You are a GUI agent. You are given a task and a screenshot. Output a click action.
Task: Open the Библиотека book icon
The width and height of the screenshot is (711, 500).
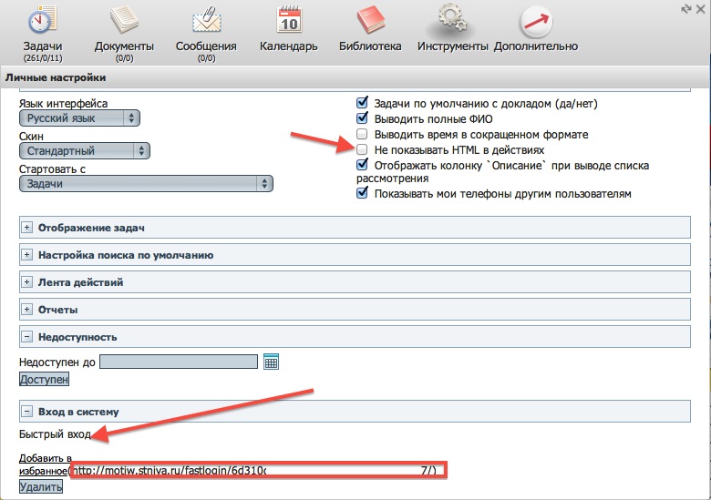tap(370, 22)
